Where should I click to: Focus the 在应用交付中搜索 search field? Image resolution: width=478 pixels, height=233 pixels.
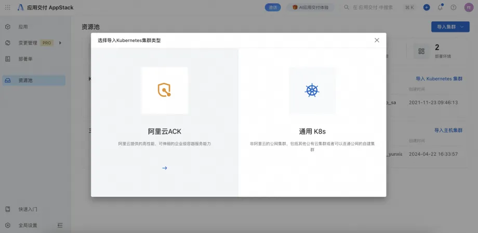point(373,8)
